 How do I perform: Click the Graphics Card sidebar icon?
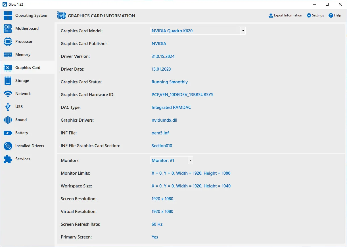pos(8,68)
